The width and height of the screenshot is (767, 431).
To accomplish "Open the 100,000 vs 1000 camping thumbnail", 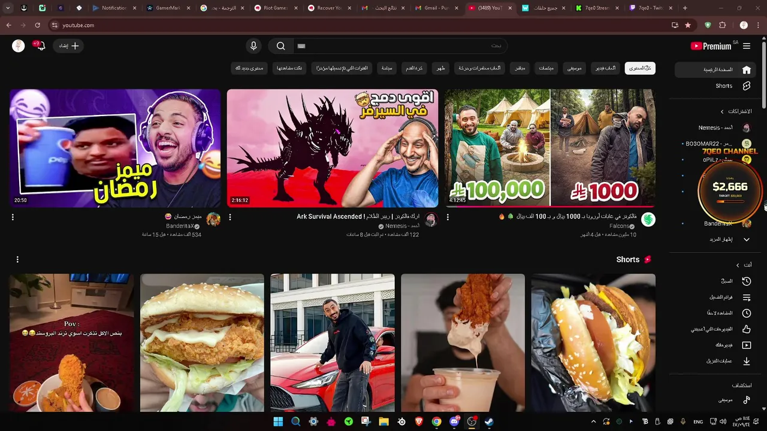I will (x=550, y=148).
